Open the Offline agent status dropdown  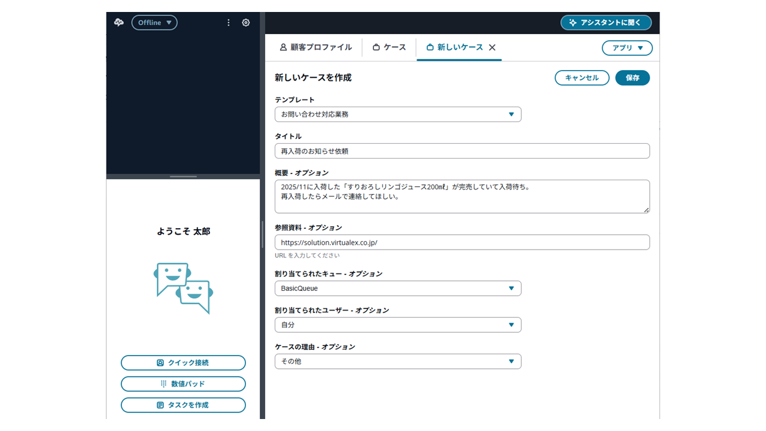[154, 23]
